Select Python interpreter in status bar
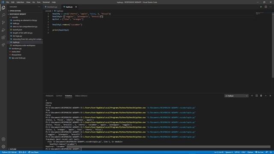 (9, 152)
